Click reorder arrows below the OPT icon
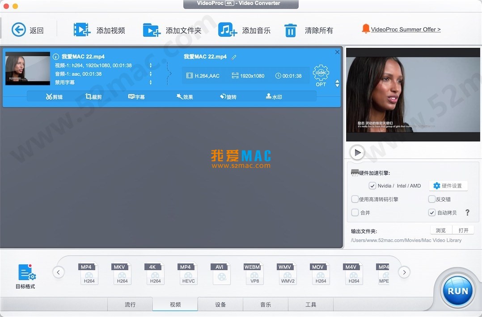Viewport: 482px width, 317px height. click(x=337, y=83)
